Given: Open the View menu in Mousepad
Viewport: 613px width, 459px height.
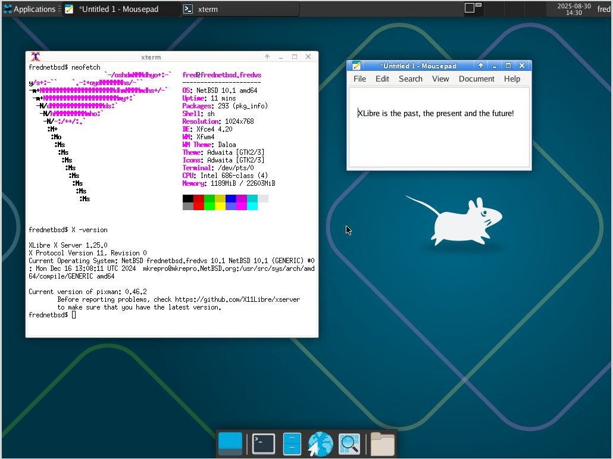Looking at the screenshot, I should tap(440, 79).
